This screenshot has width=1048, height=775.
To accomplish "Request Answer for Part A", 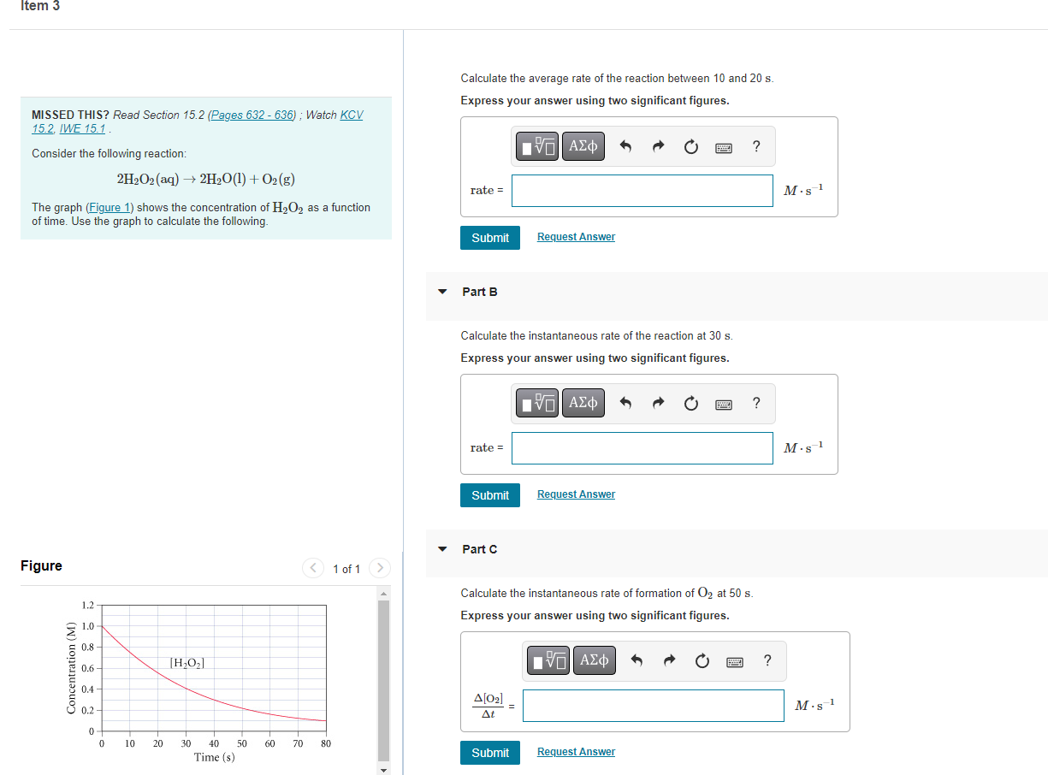I will 576,237.
